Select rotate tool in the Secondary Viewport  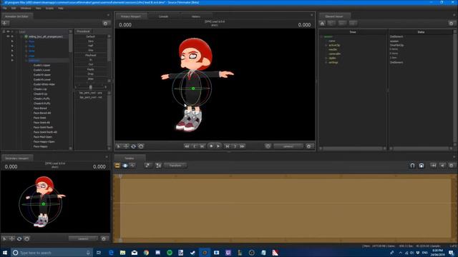(19, 238)
